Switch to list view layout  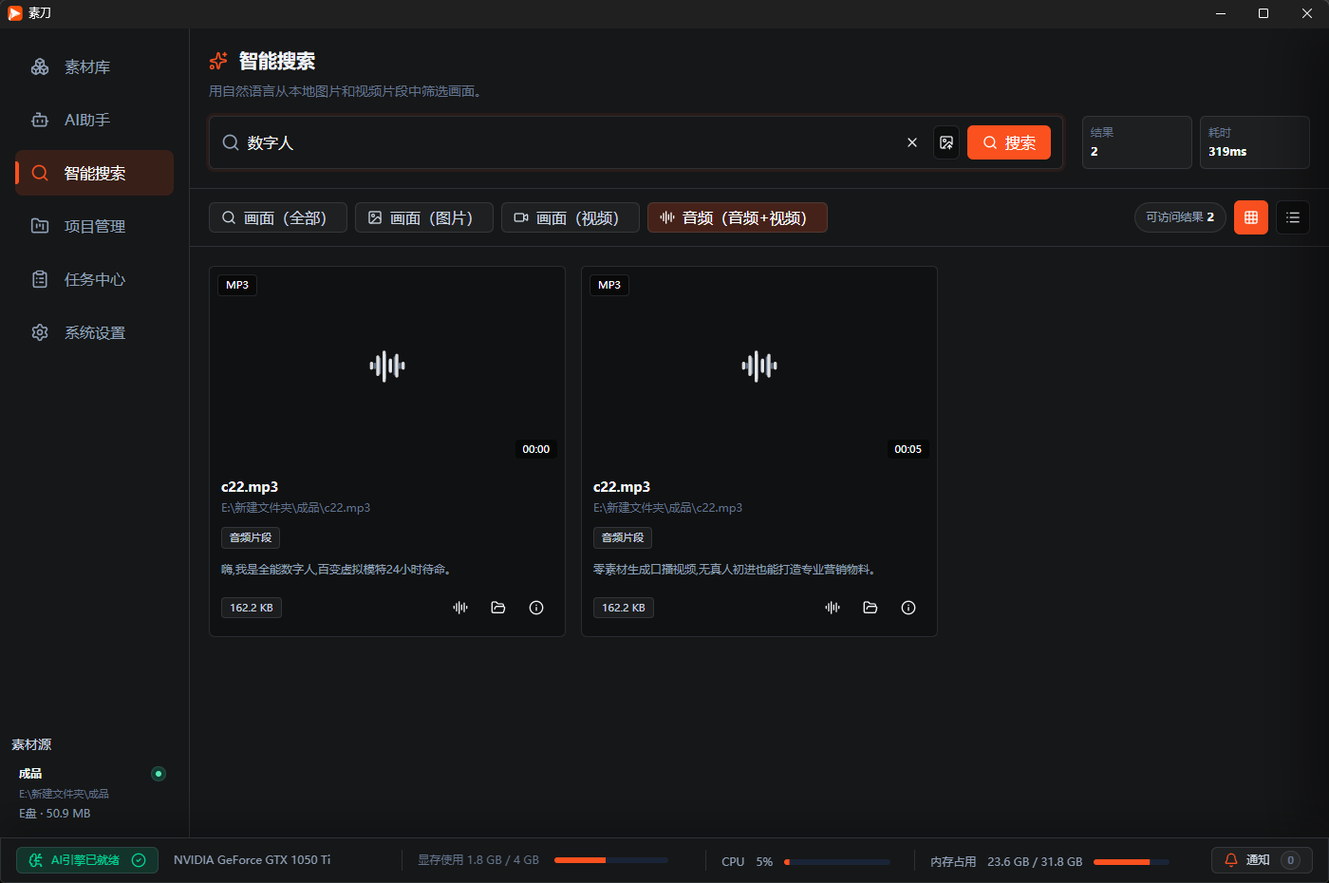(1293, 217)
